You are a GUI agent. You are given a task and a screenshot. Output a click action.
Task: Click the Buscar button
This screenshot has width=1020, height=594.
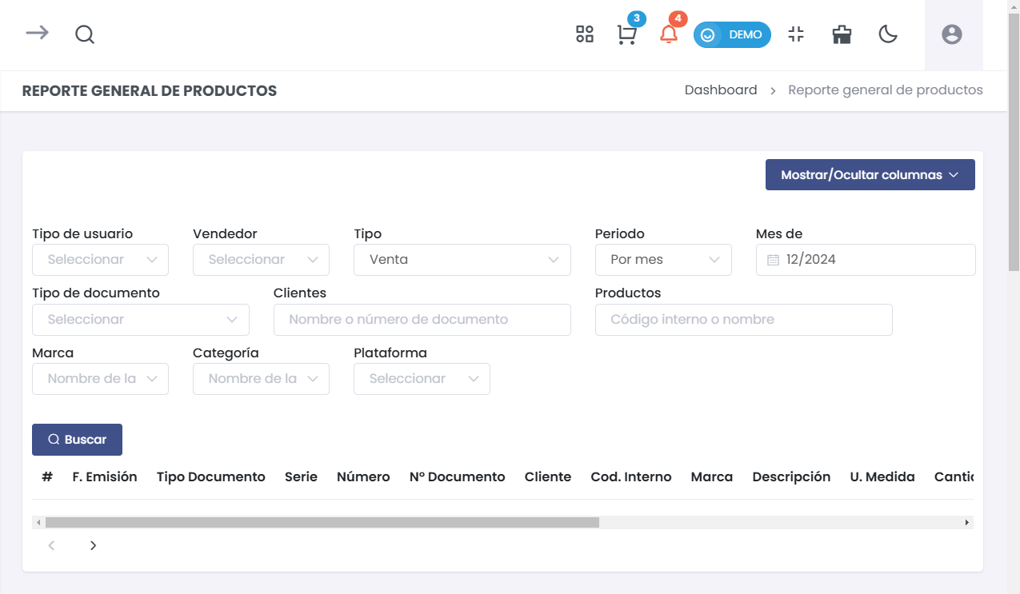[x=77, y=440]
